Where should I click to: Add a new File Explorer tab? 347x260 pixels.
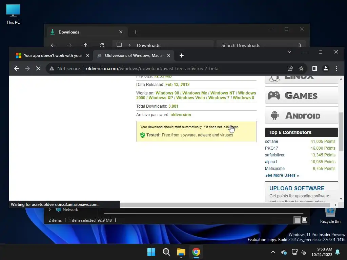click(136, 32)
